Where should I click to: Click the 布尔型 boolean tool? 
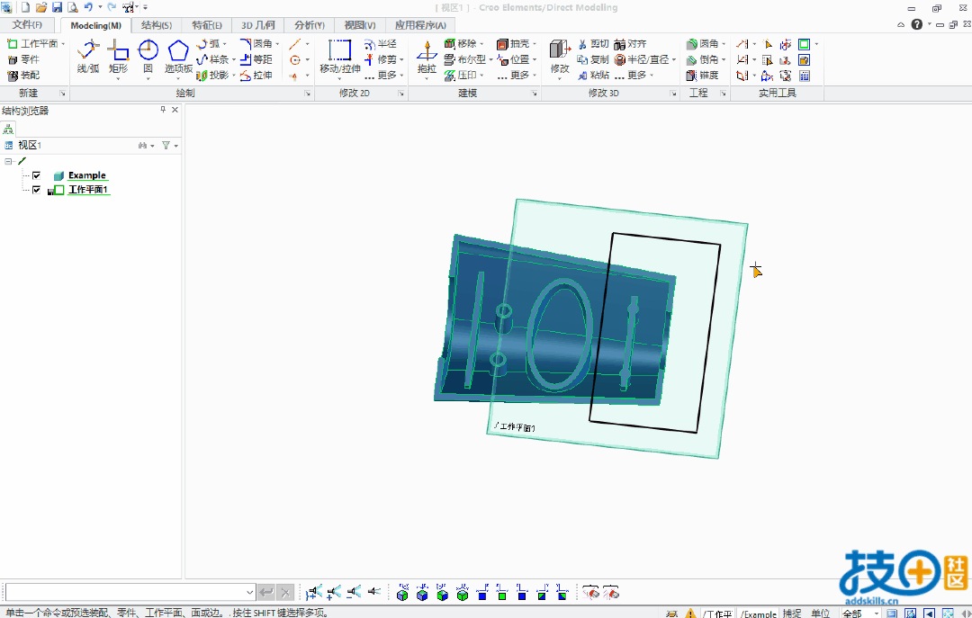[465, 59]
